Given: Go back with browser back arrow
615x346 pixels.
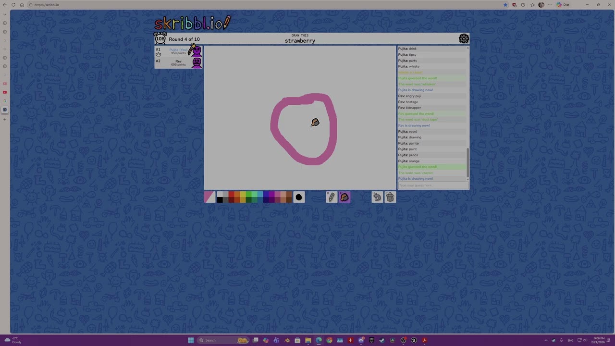Looking at the screenshot, I should 5,5.
